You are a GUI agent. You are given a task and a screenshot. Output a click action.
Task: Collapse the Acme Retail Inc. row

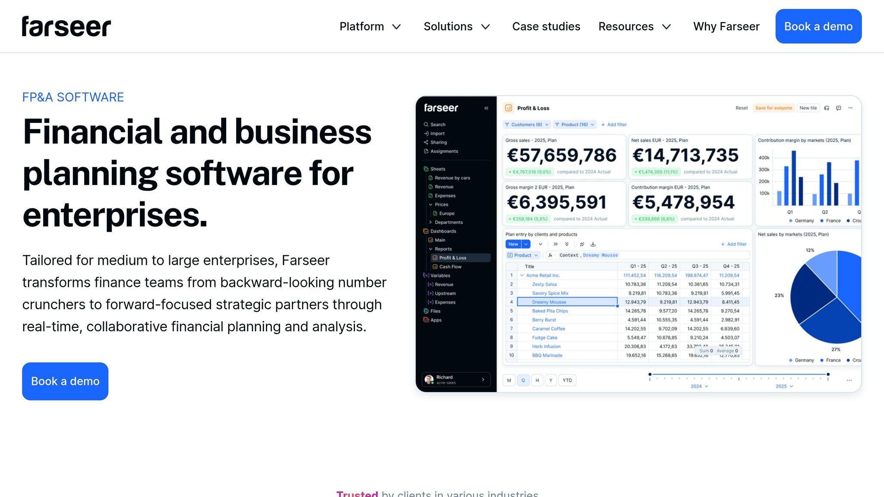point(522,275)
